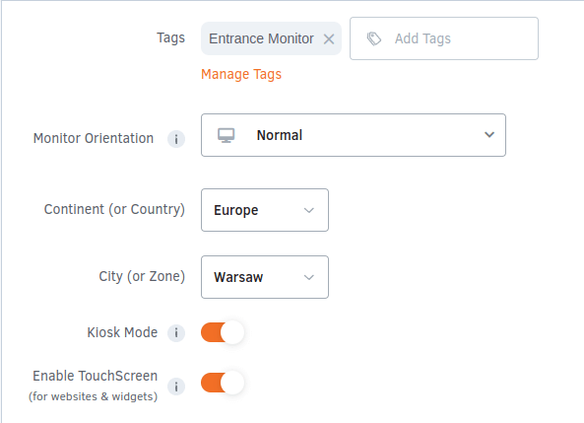Click the monitor icon beside Normal
This screenshot has width=584, height=423.
point(227,135)
